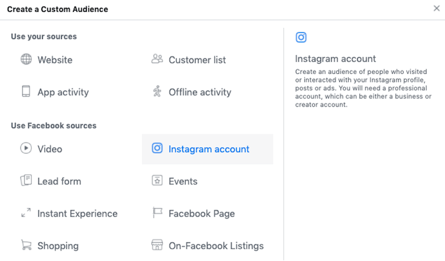Click the globe icon beside Website
This screenshot has width=445, height=261.
[x=26, y=59]
